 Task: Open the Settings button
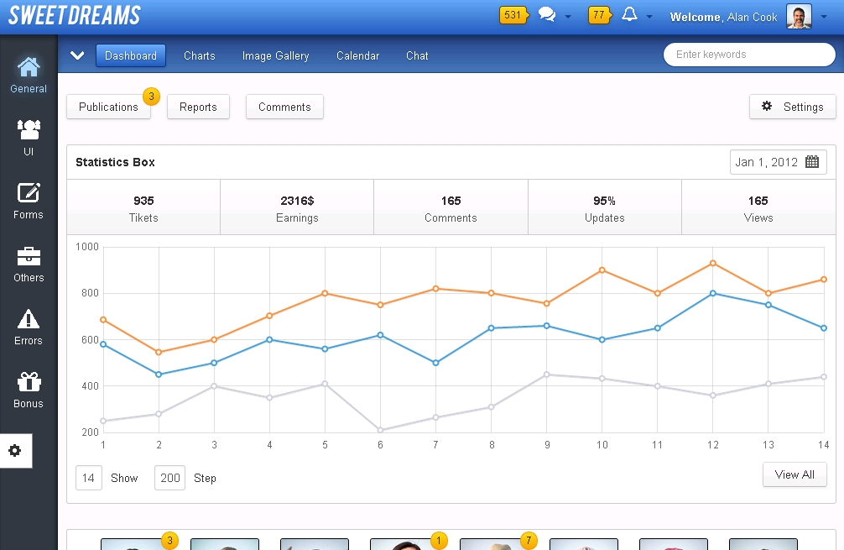pos(792,107)
